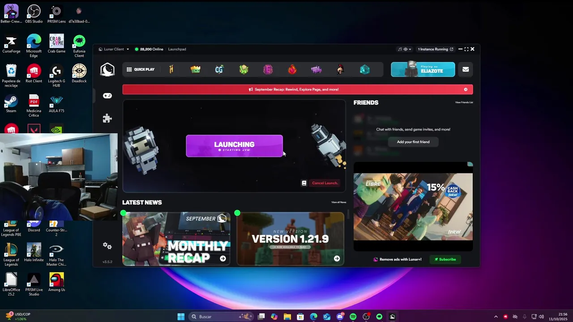Open Crab Game desktop shortcut
573x322 pixels.
click(56, 44)
